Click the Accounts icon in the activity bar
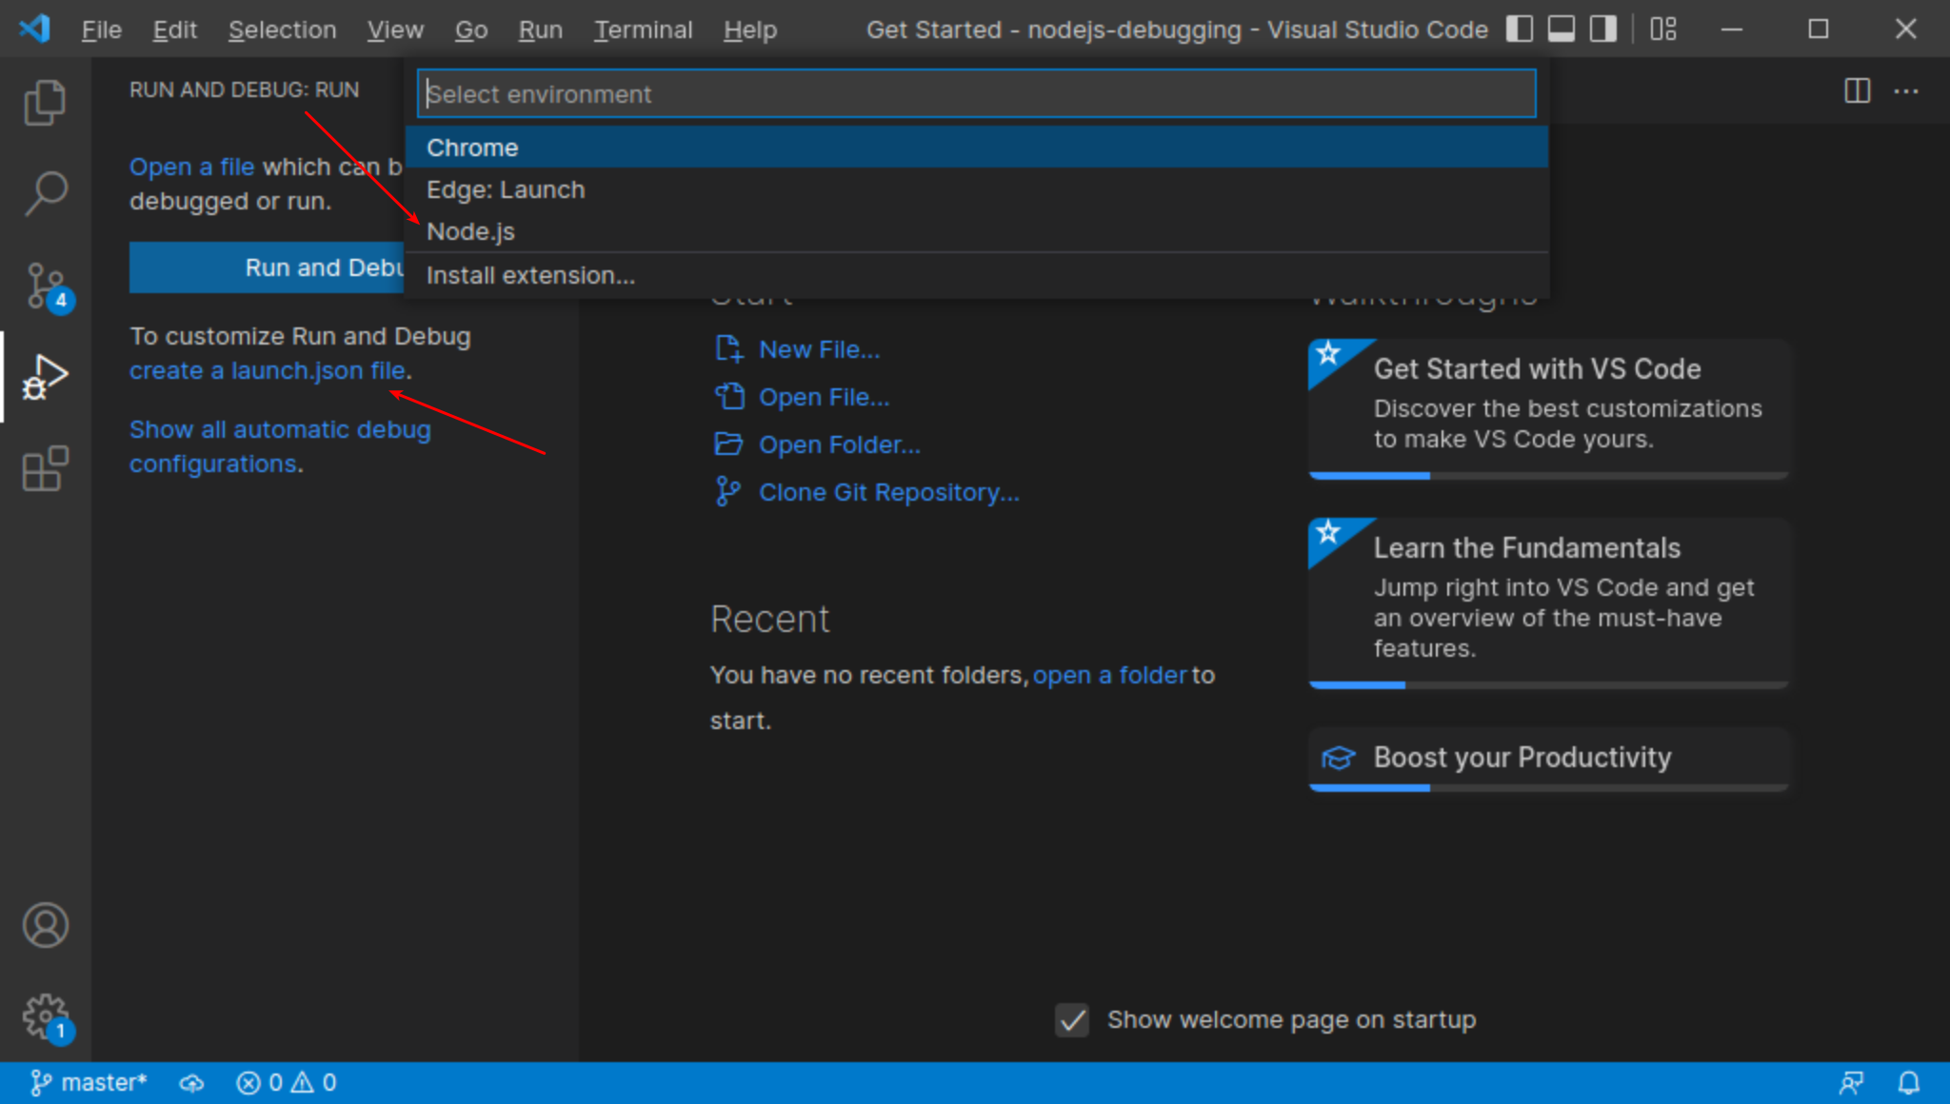The image size is (1950, 1104). 45,924
